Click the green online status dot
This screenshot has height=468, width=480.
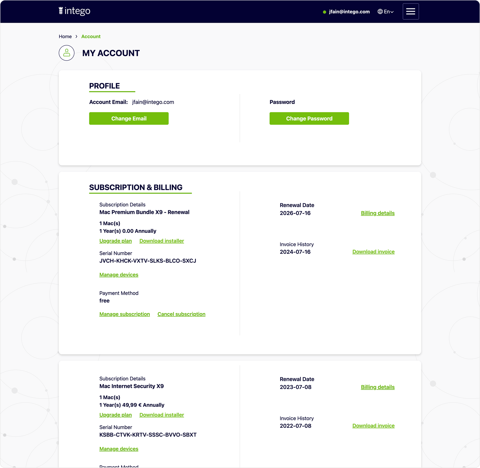tap(324, 12)
